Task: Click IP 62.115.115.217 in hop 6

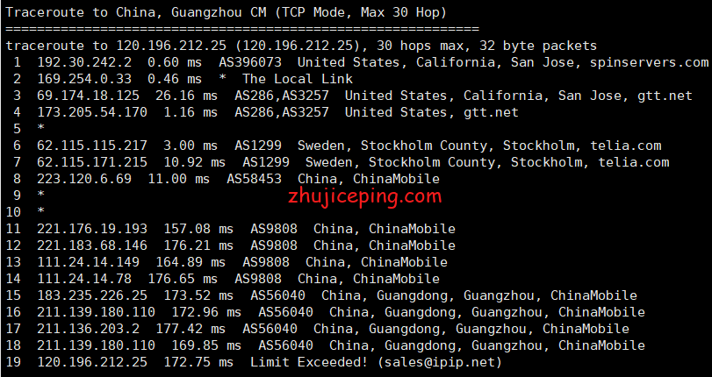Action: coord(92,146)
